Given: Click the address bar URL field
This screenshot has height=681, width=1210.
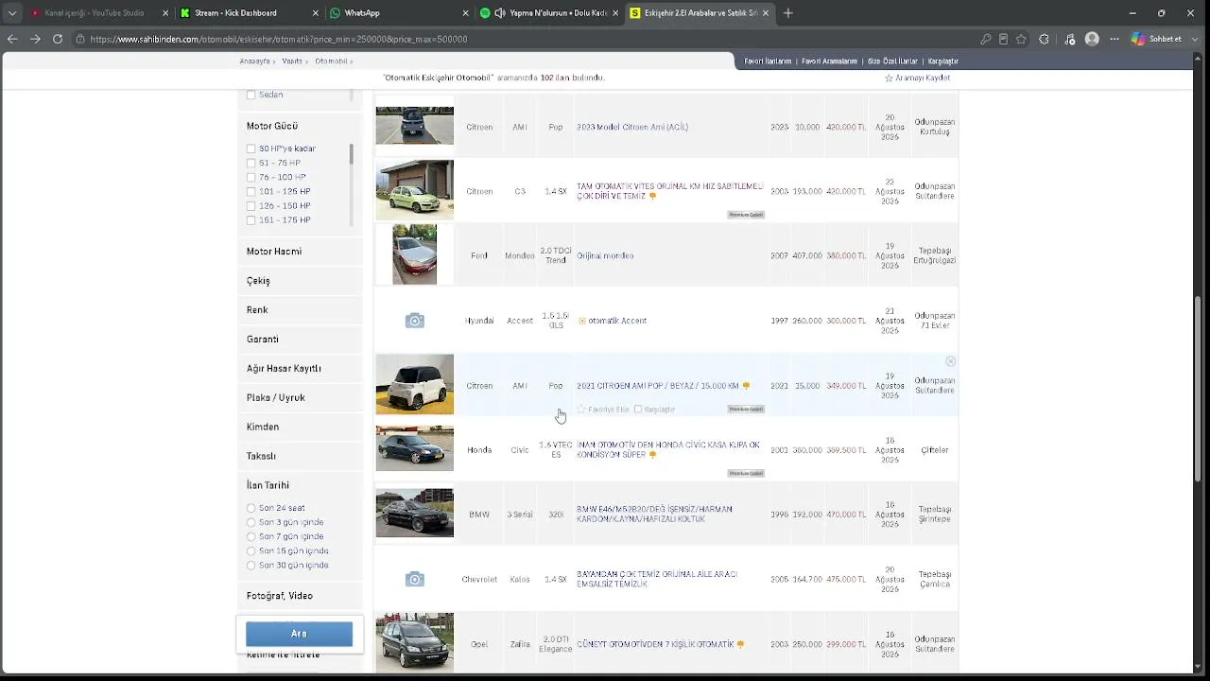Looking at the screenshot, I should point(529,39).
